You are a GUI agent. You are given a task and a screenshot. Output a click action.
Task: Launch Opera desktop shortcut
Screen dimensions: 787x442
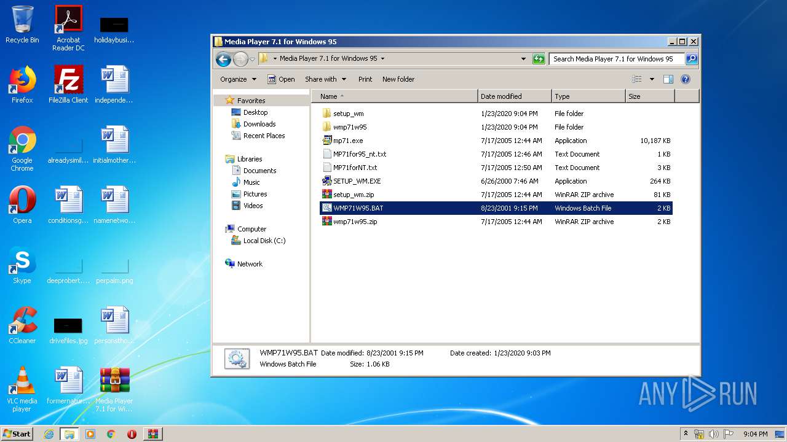[x=22, y=205]
